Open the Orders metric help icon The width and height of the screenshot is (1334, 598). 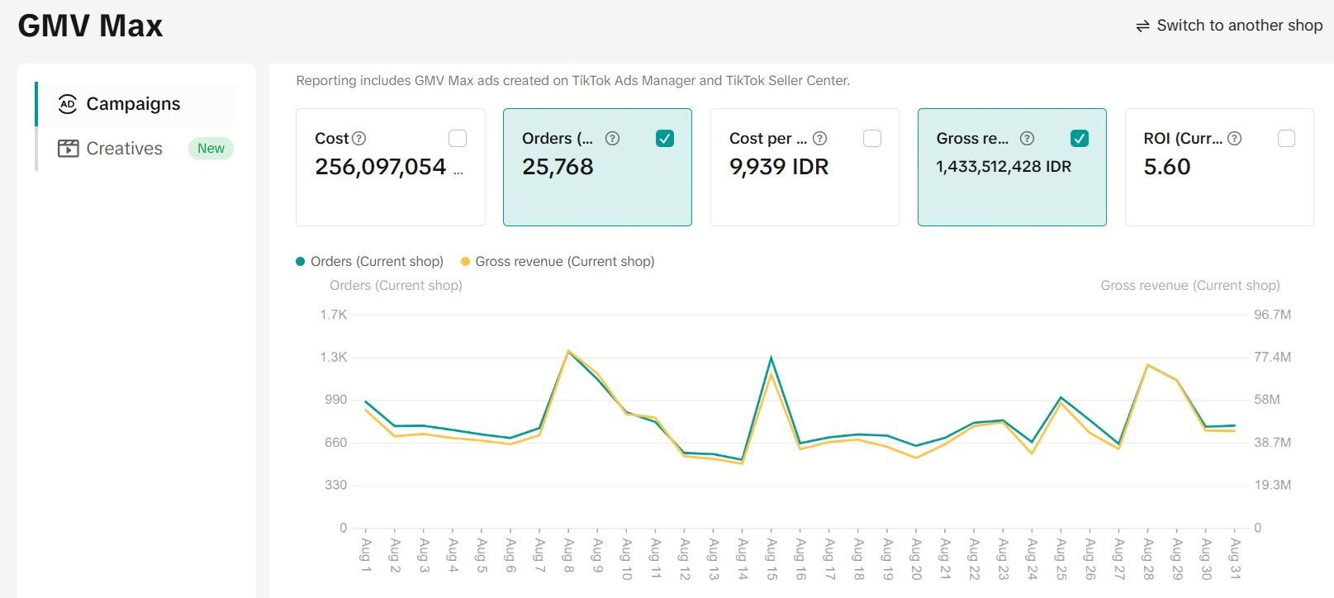tap(612, 139)
